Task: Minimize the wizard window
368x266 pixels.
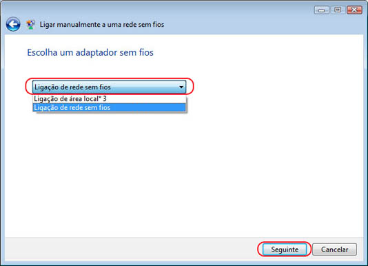Action: pyautogui.click(x=322, y=10)
